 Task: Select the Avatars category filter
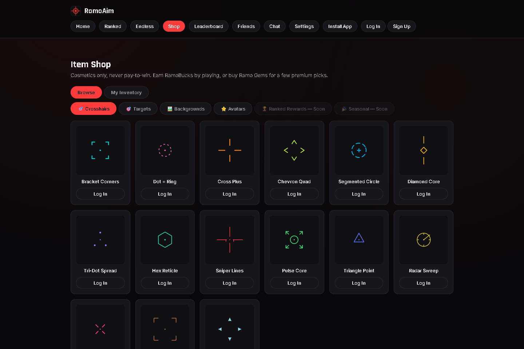(233, 109)
